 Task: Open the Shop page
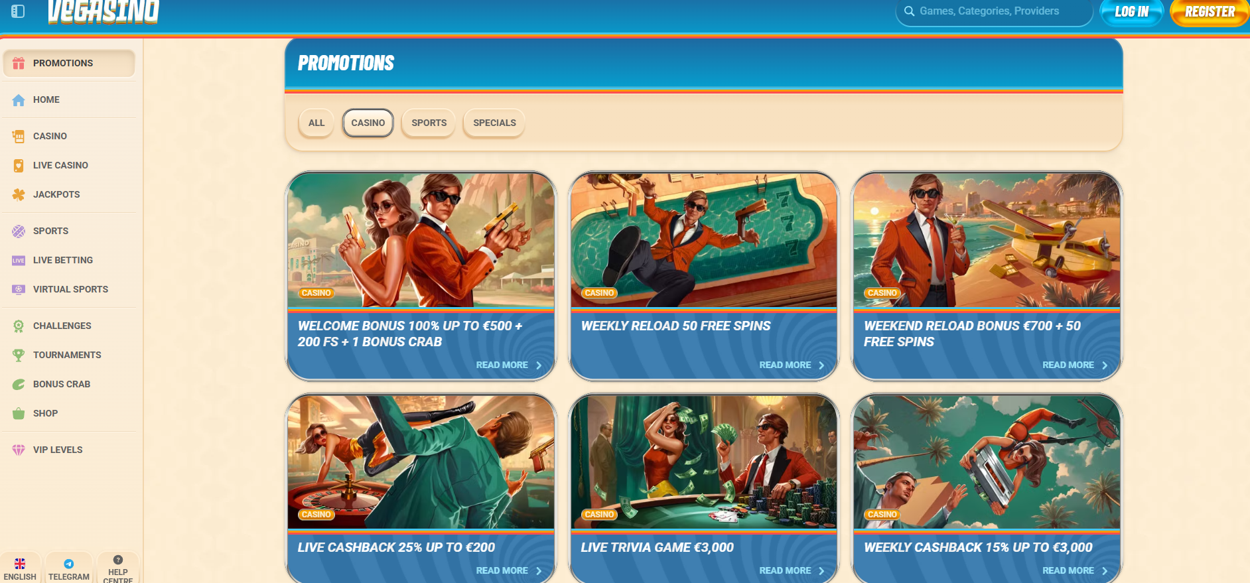(x=69, y=413)
